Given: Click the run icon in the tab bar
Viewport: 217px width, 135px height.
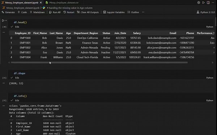Looking at the screenshot, I should pos(203,3).
